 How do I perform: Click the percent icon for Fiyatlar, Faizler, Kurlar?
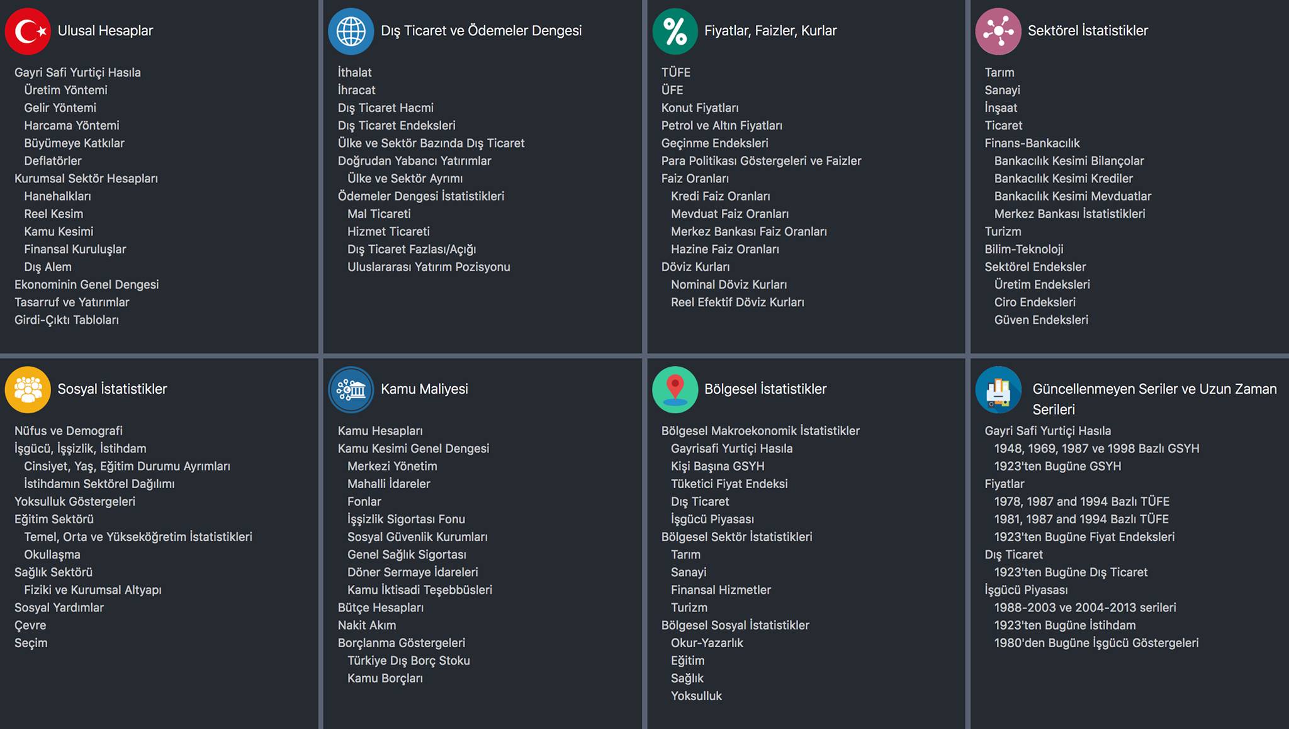[x=675, y=31]
